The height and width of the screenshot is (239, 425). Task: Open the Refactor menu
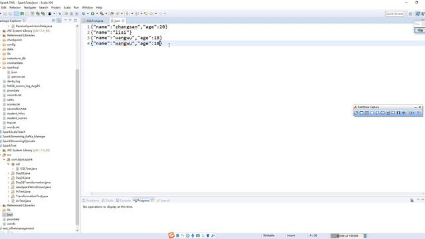pos(15,7)
